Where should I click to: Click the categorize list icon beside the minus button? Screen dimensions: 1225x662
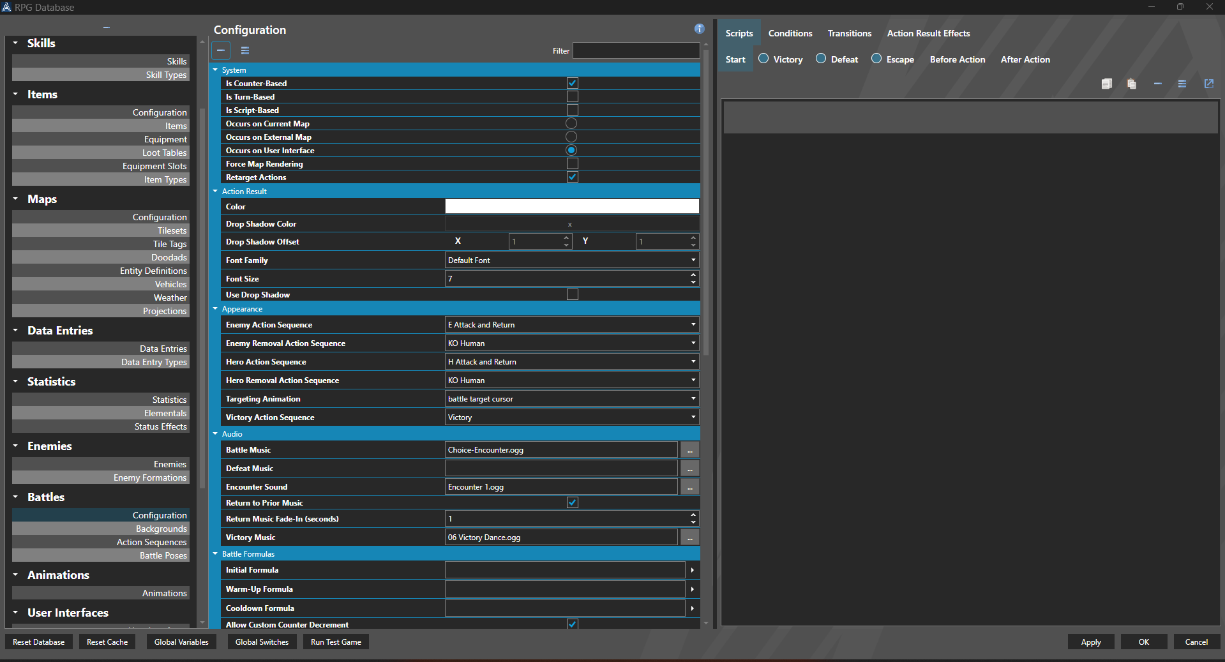click(x=244, y=50)
